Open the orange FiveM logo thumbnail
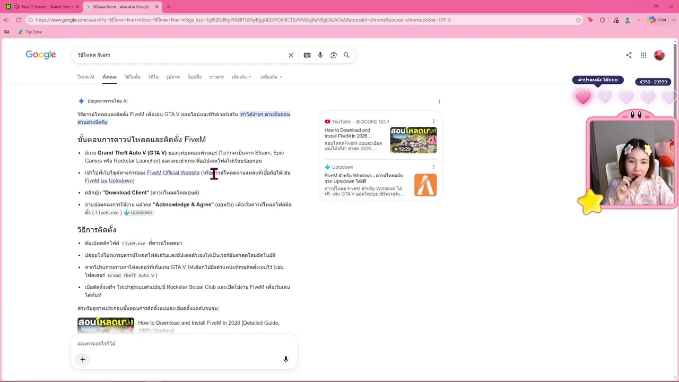Viewport: 679px width, 382px height. click(425, 185)
